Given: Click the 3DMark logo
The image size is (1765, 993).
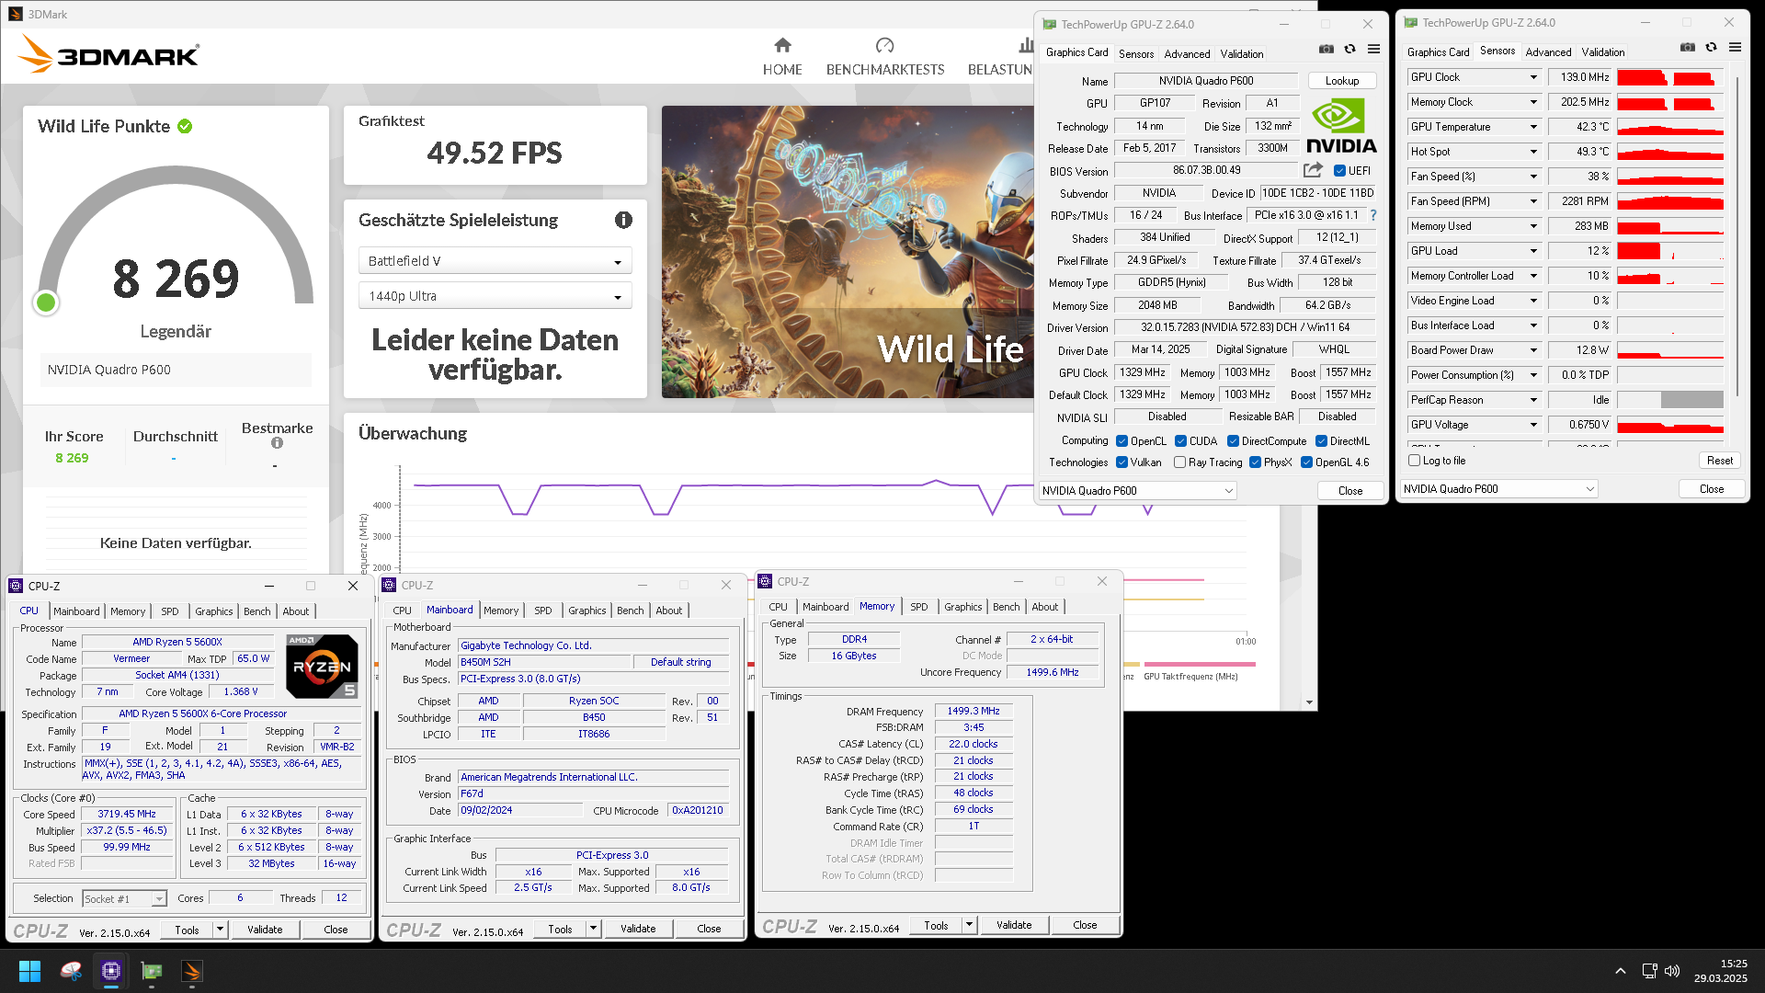Looking at the screenshot, I should pos(108,55).
